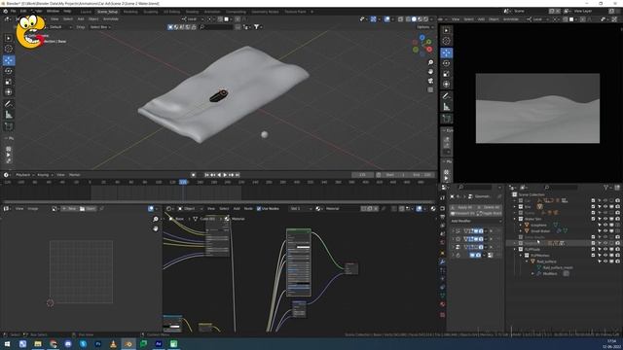This screenshot has width=623, height=350.
Task: Open VLC media player from the taskbar
Action: [113, 344]
